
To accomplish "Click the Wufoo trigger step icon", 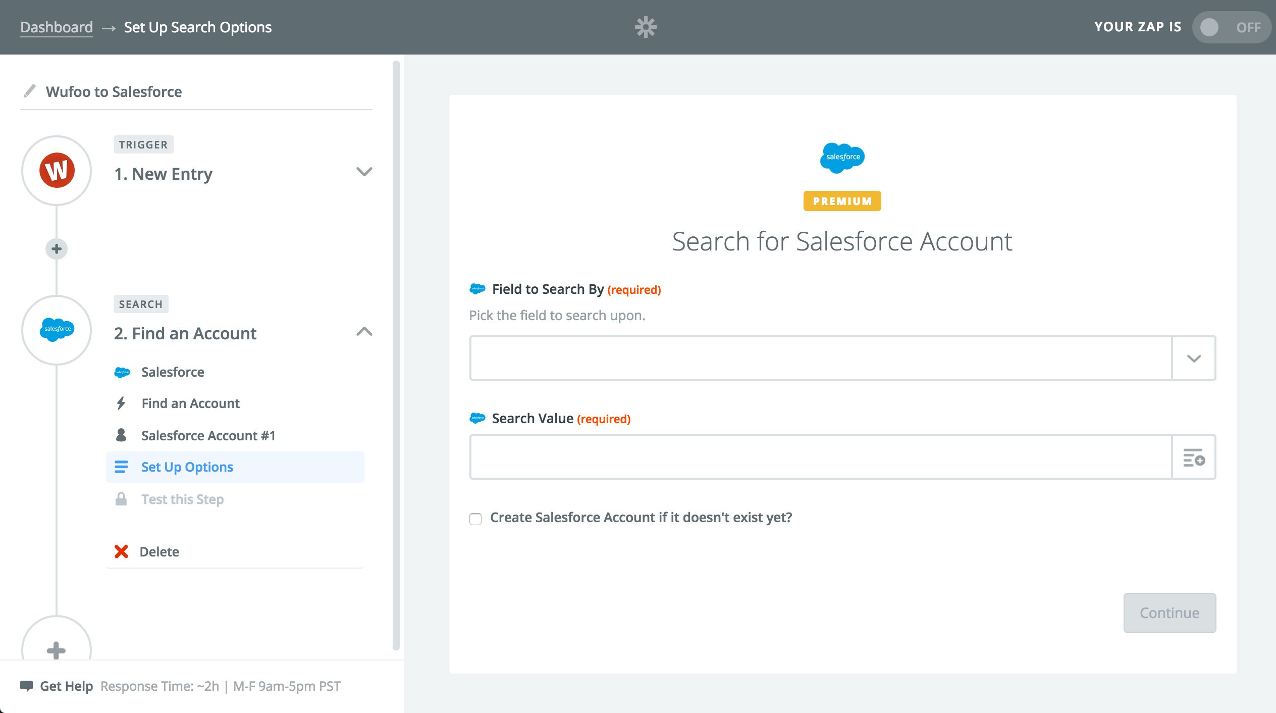I will (57, 171).
